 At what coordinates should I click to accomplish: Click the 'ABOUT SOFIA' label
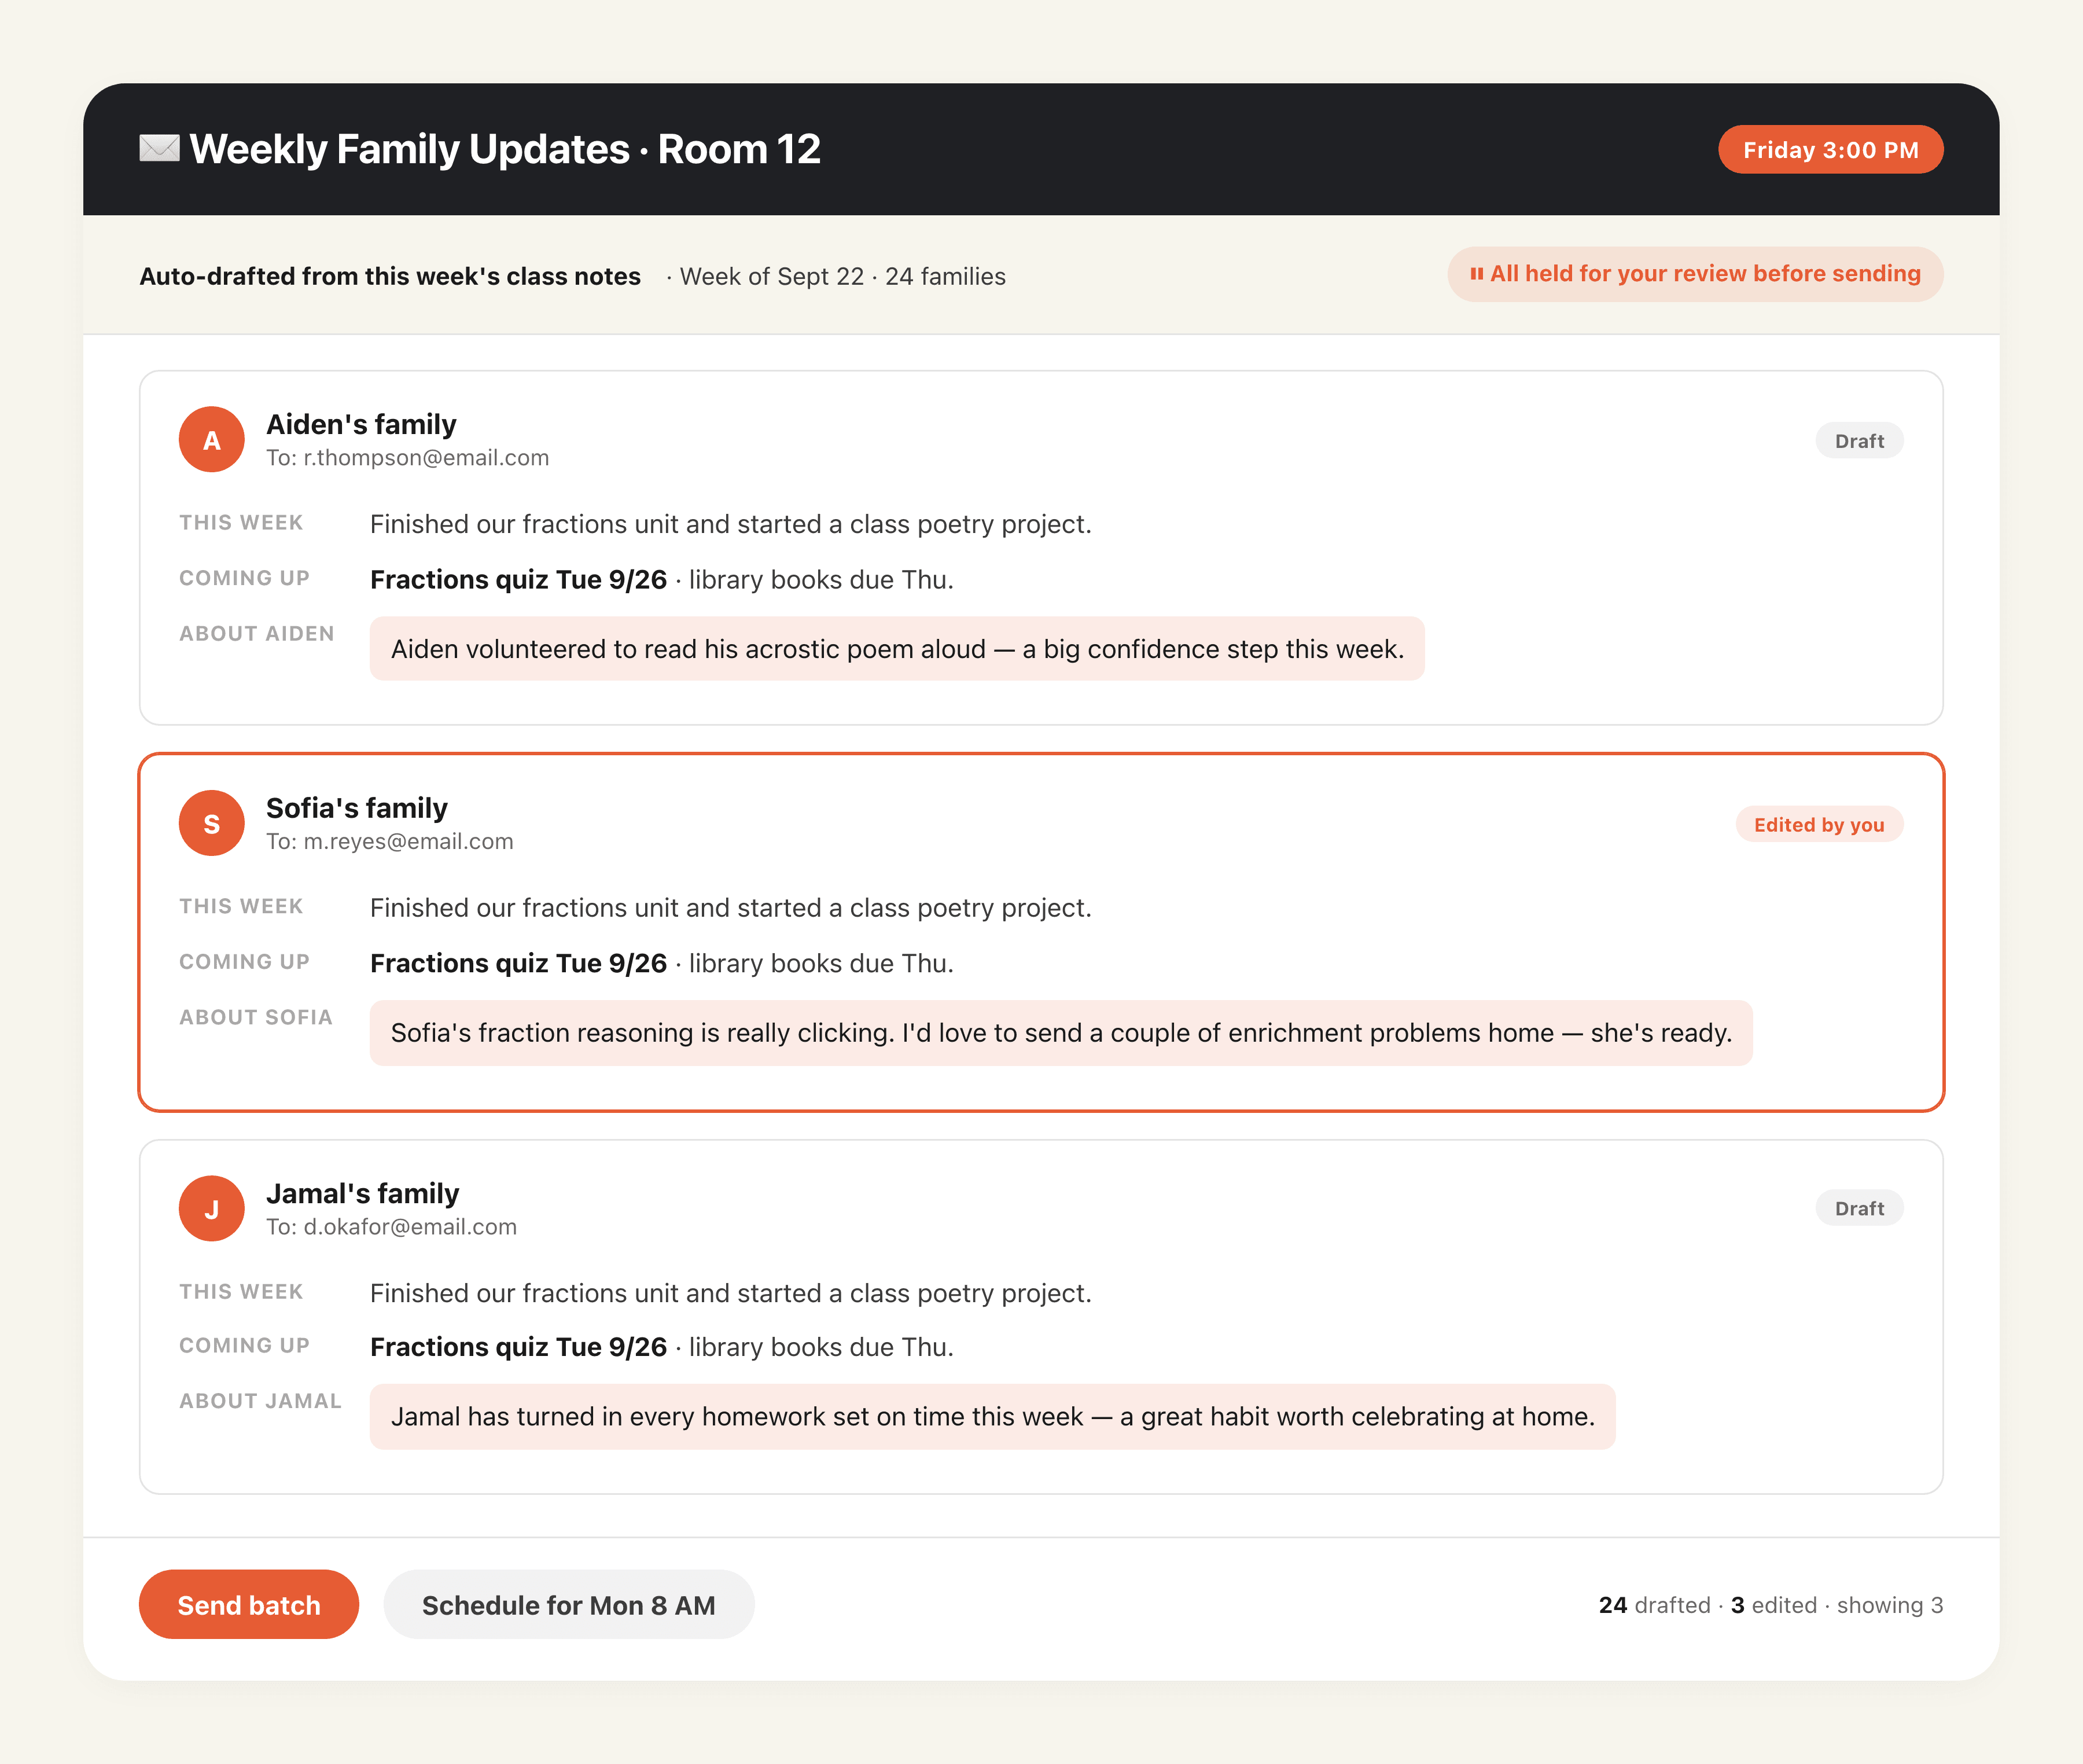tap(256, 1018)
